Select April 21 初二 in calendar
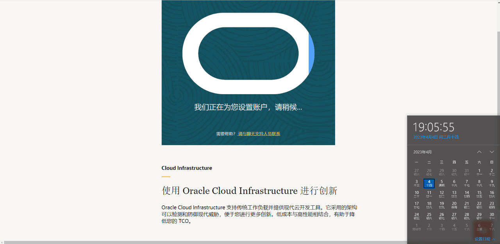Image resolution: width=500 pixels, height=244 pixels. coord(466,205)
